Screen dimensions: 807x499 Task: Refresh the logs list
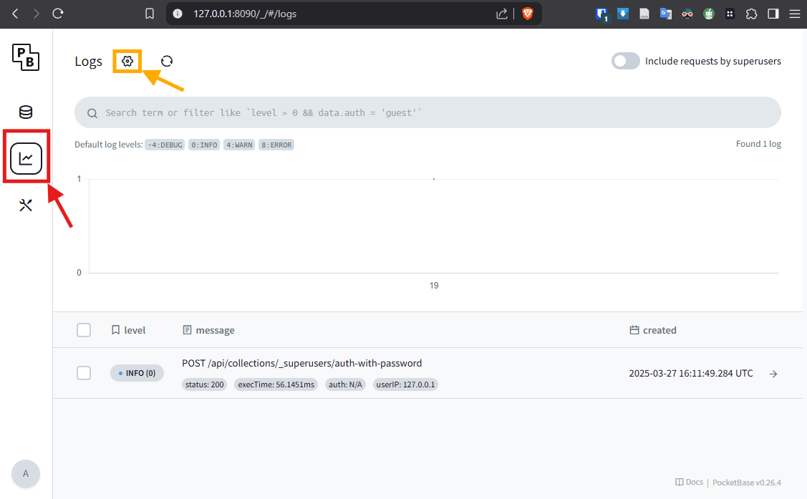click(167, 62)
